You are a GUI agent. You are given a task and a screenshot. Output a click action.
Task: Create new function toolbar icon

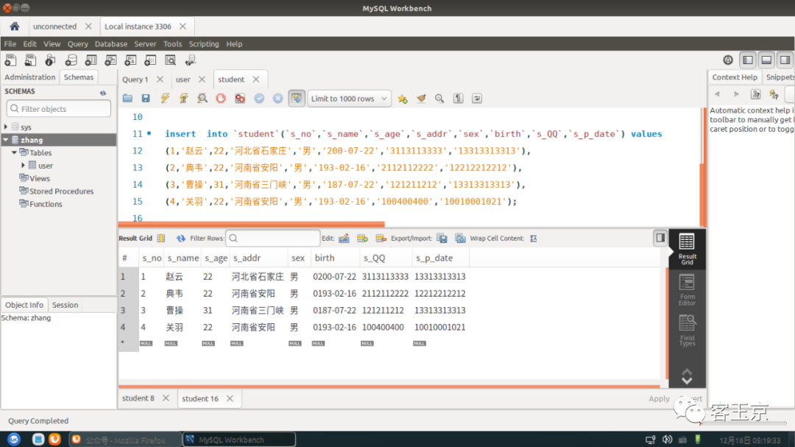tap(150, 60)
